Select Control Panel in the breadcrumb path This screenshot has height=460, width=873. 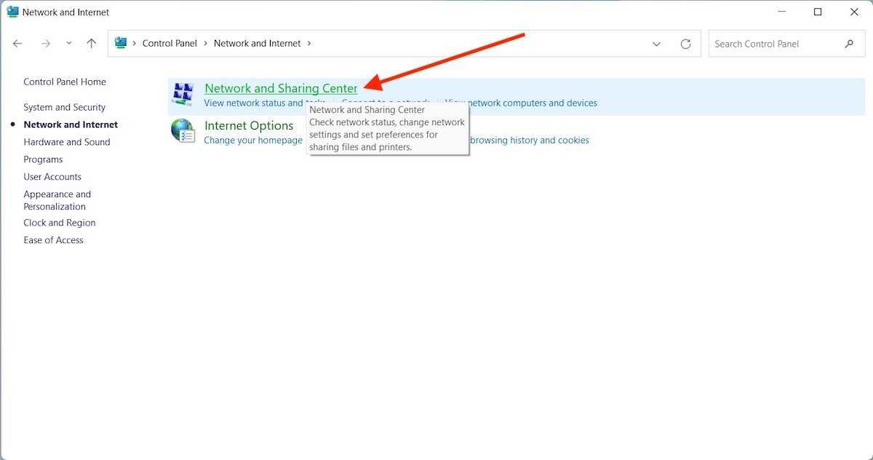coord(170,44)
